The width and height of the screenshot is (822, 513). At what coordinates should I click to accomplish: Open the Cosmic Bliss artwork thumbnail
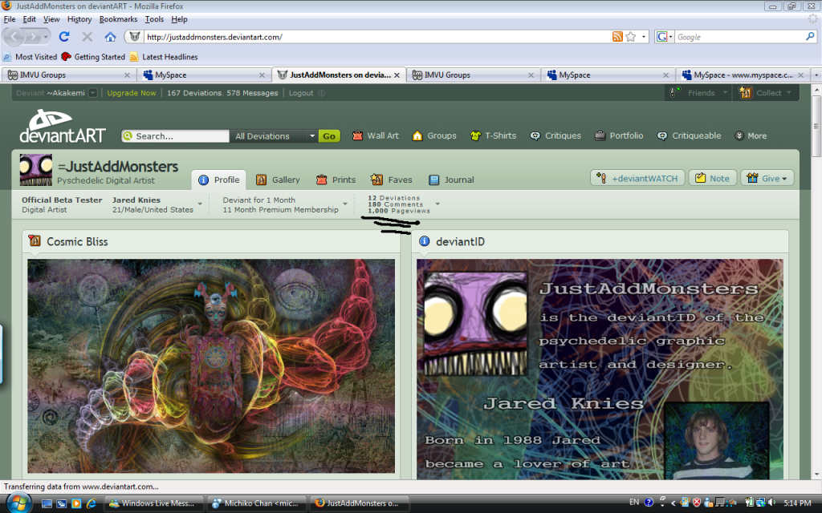point(211,366)
